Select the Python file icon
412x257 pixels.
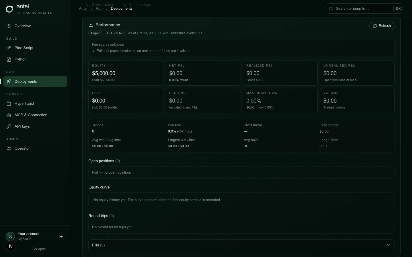[9, 59]
